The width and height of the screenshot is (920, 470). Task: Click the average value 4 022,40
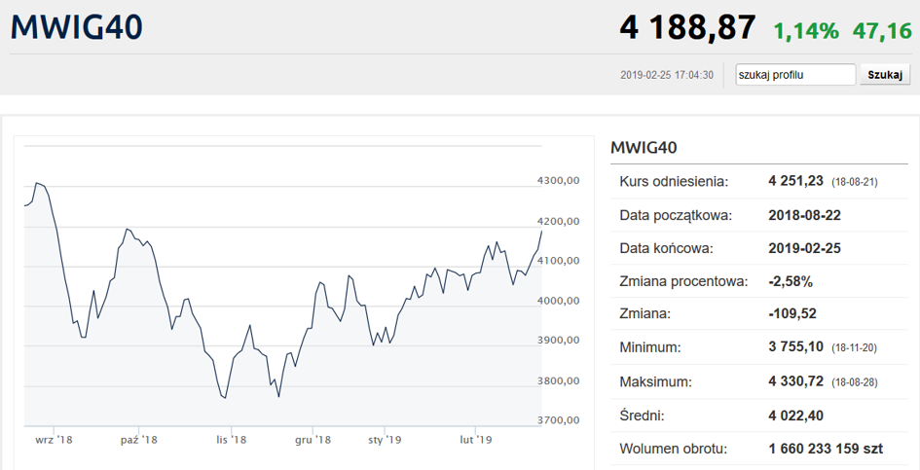(x=795, y=416)
